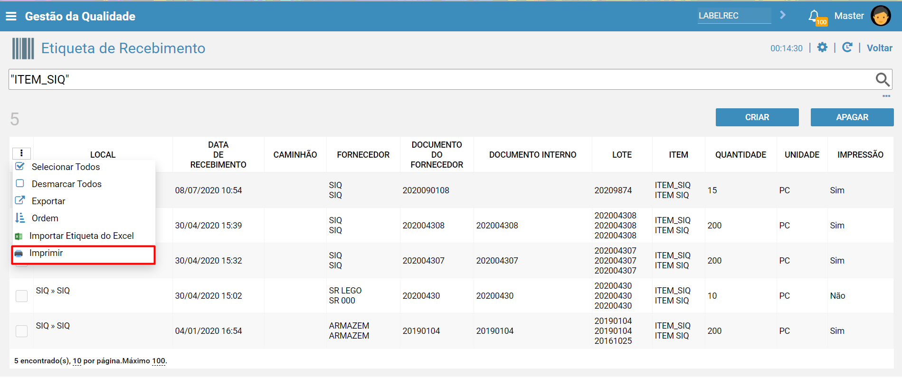Sort by QUANTIDADE column header
Viewport: 902px width, 378px height.
coord(741,155)
